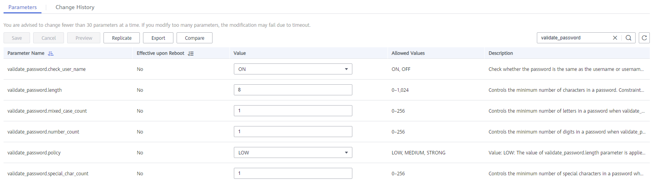This screenshot has width=651, height=182.
Task: Open the validate_password.policy LOW dropdown
Action: pos(293,152)
